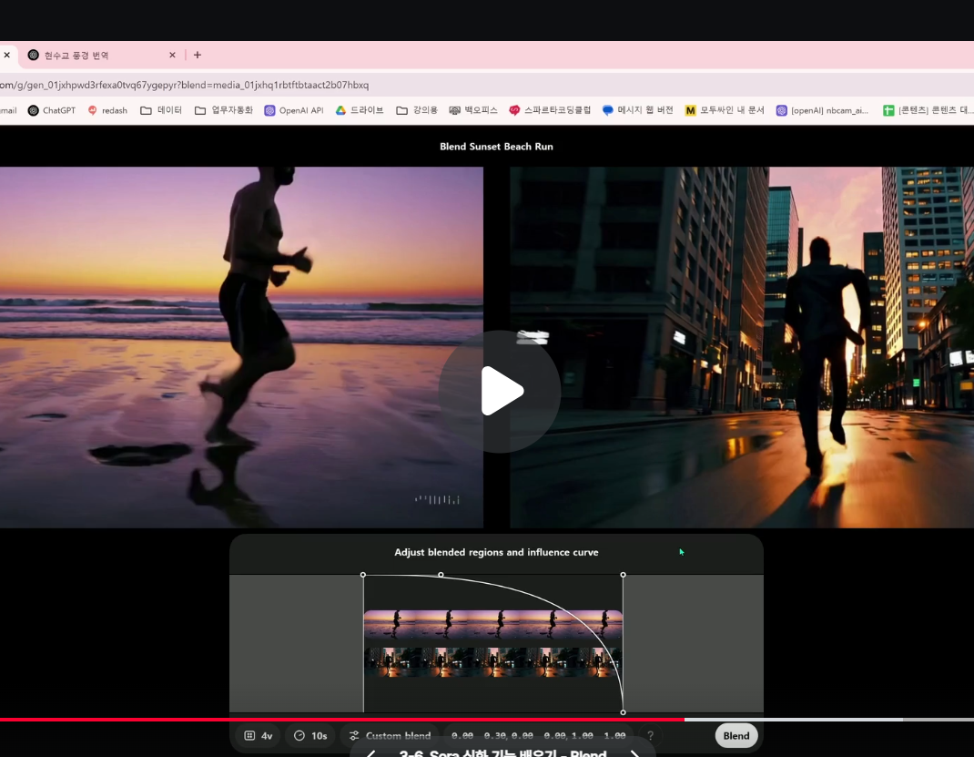Switch to the 현수교 풍경 번역 tab
The height and width of the screenshot is (757, 974).
pos(99,56)
